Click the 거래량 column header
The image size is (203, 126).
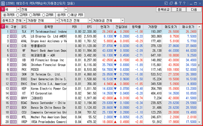[153, 27]
